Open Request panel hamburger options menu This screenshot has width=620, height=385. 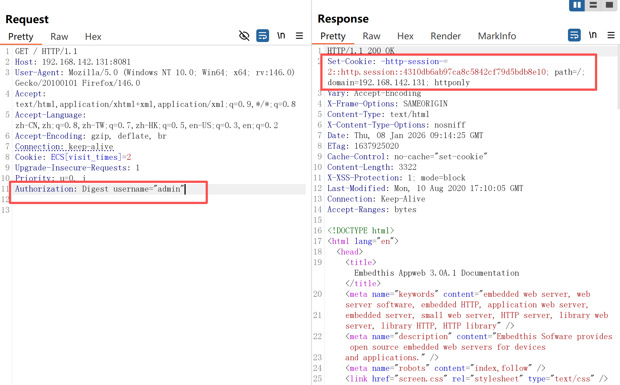click(299, 36)
